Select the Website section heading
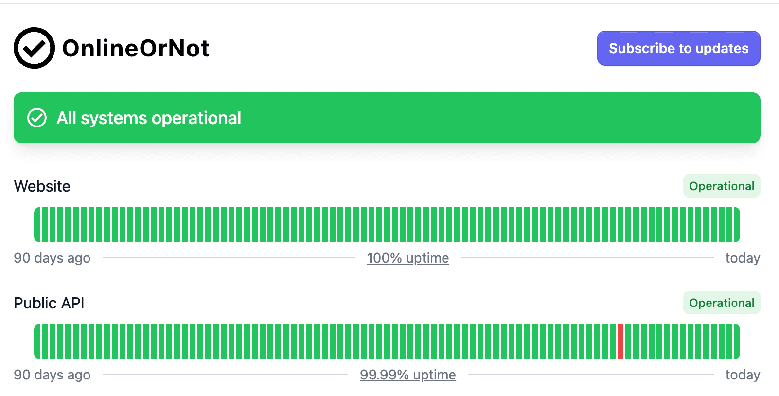The image size is (779, 396). pos(42,186)
